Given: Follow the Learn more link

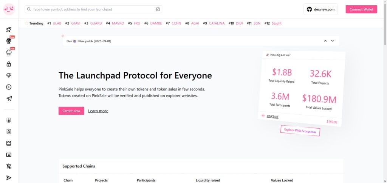Looking at the screenshot, I should [x=98, y=111].
